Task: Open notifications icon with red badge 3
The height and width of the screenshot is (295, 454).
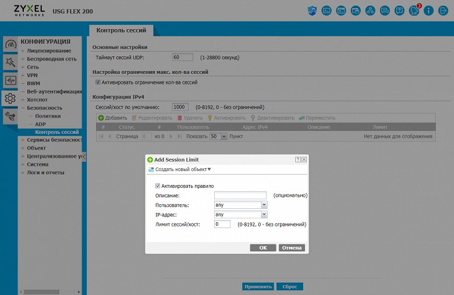Action: [x=414, y=10]
